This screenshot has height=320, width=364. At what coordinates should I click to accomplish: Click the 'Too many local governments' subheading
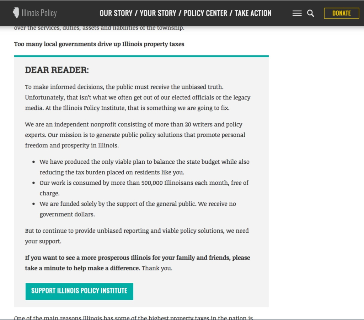99,44
